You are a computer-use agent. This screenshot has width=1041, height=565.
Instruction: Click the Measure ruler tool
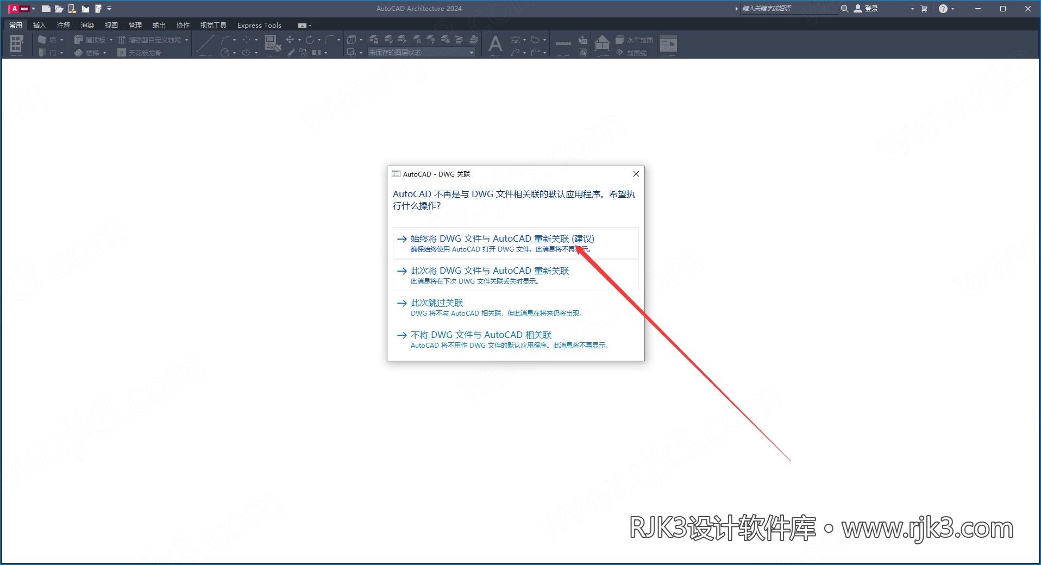[x=563, y=43]
